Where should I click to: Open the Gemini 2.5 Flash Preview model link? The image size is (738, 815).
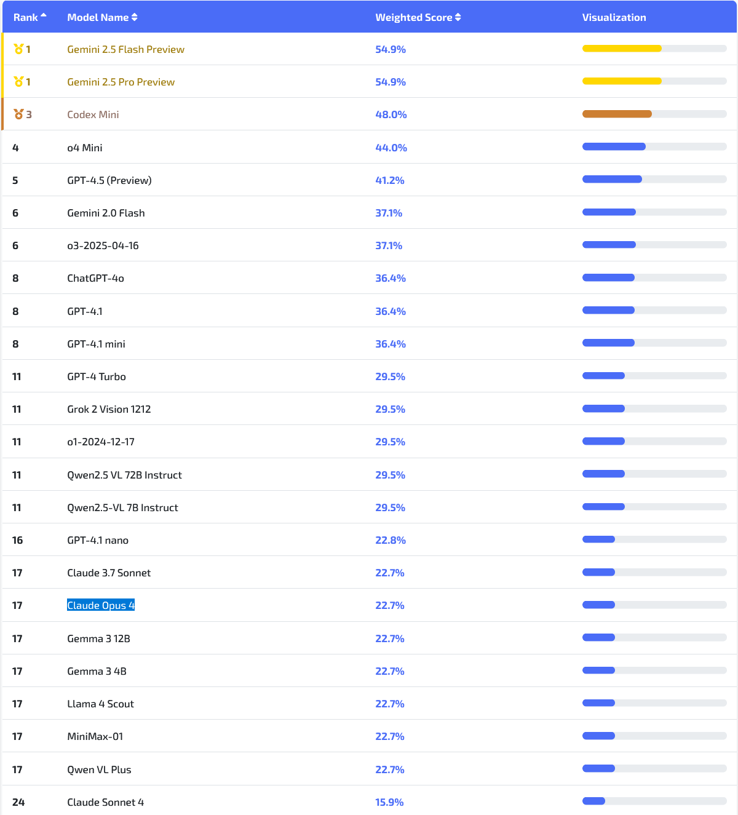pyautogui.click(x=125, y=49)
